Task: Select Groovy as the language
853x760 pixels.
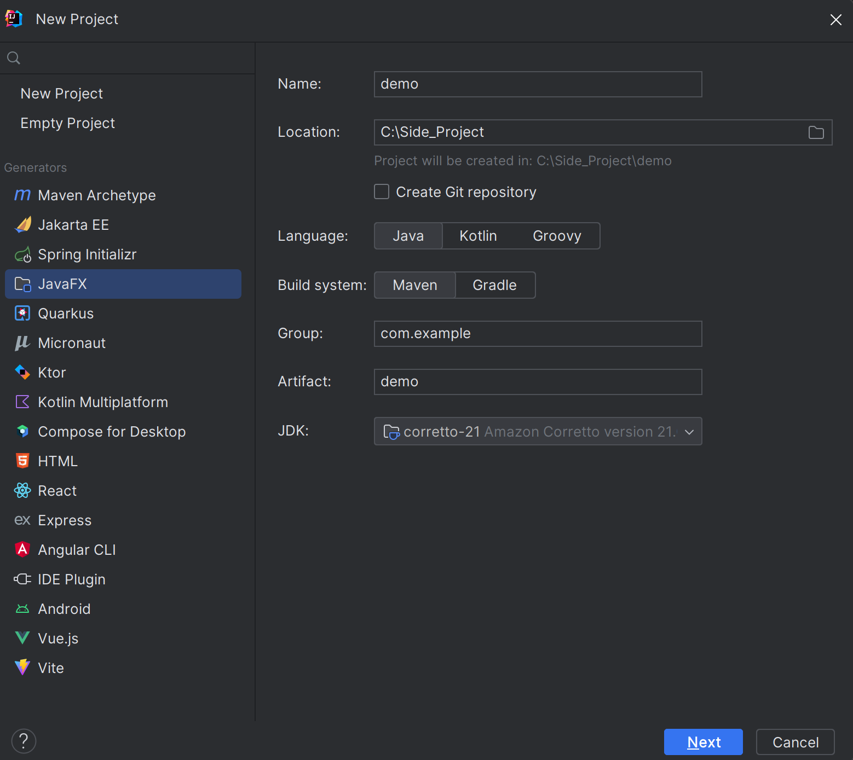Action: pyautogui.click(x=557, y=236)
